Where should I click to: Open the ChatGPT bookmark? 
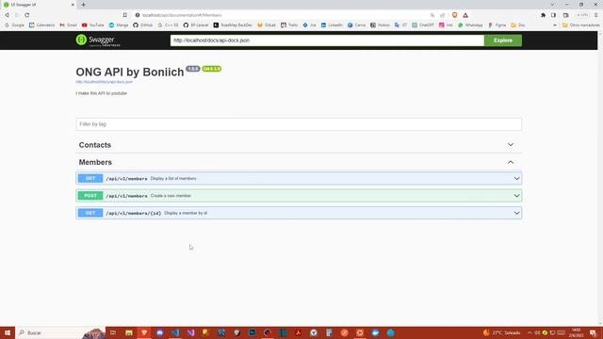[x=423, y=25]
